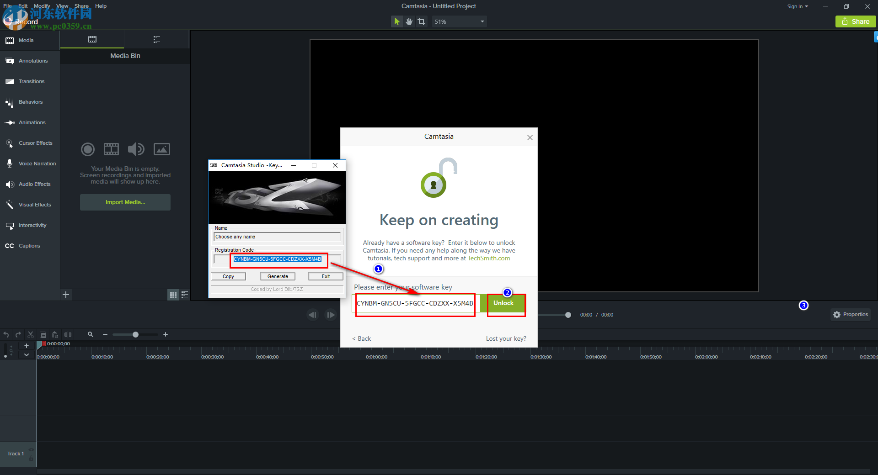The width and height of the screenshot is (878, 475).
Task: Open the Sign In dropdown
Action: click(x=797, y=6)
